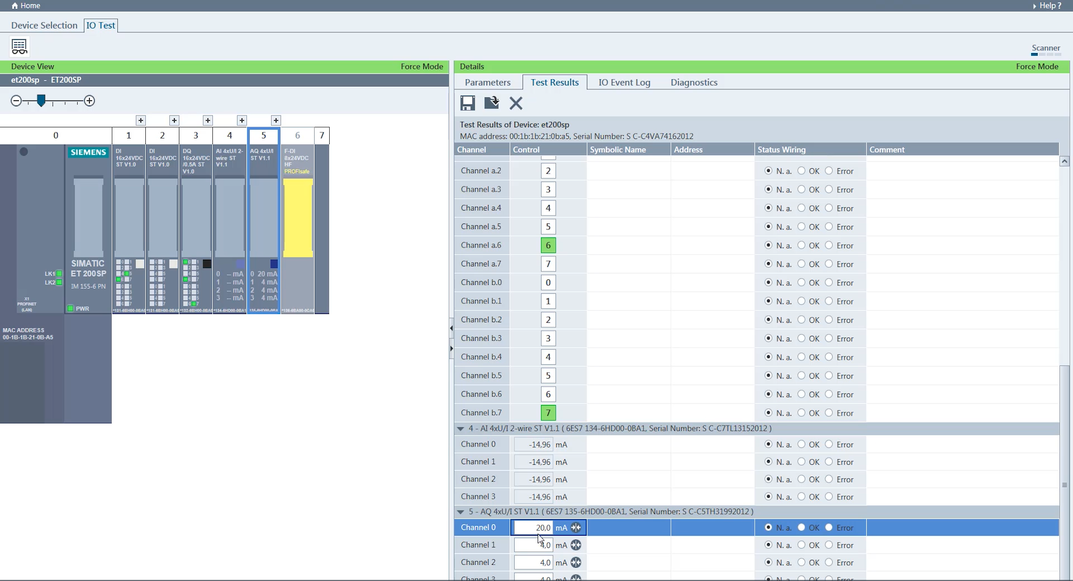The width and height of the screenshot is (1073, 581).
Task: Collapse the 5 - AQ 4xU/I module section
Action: (x=460, y=512)
